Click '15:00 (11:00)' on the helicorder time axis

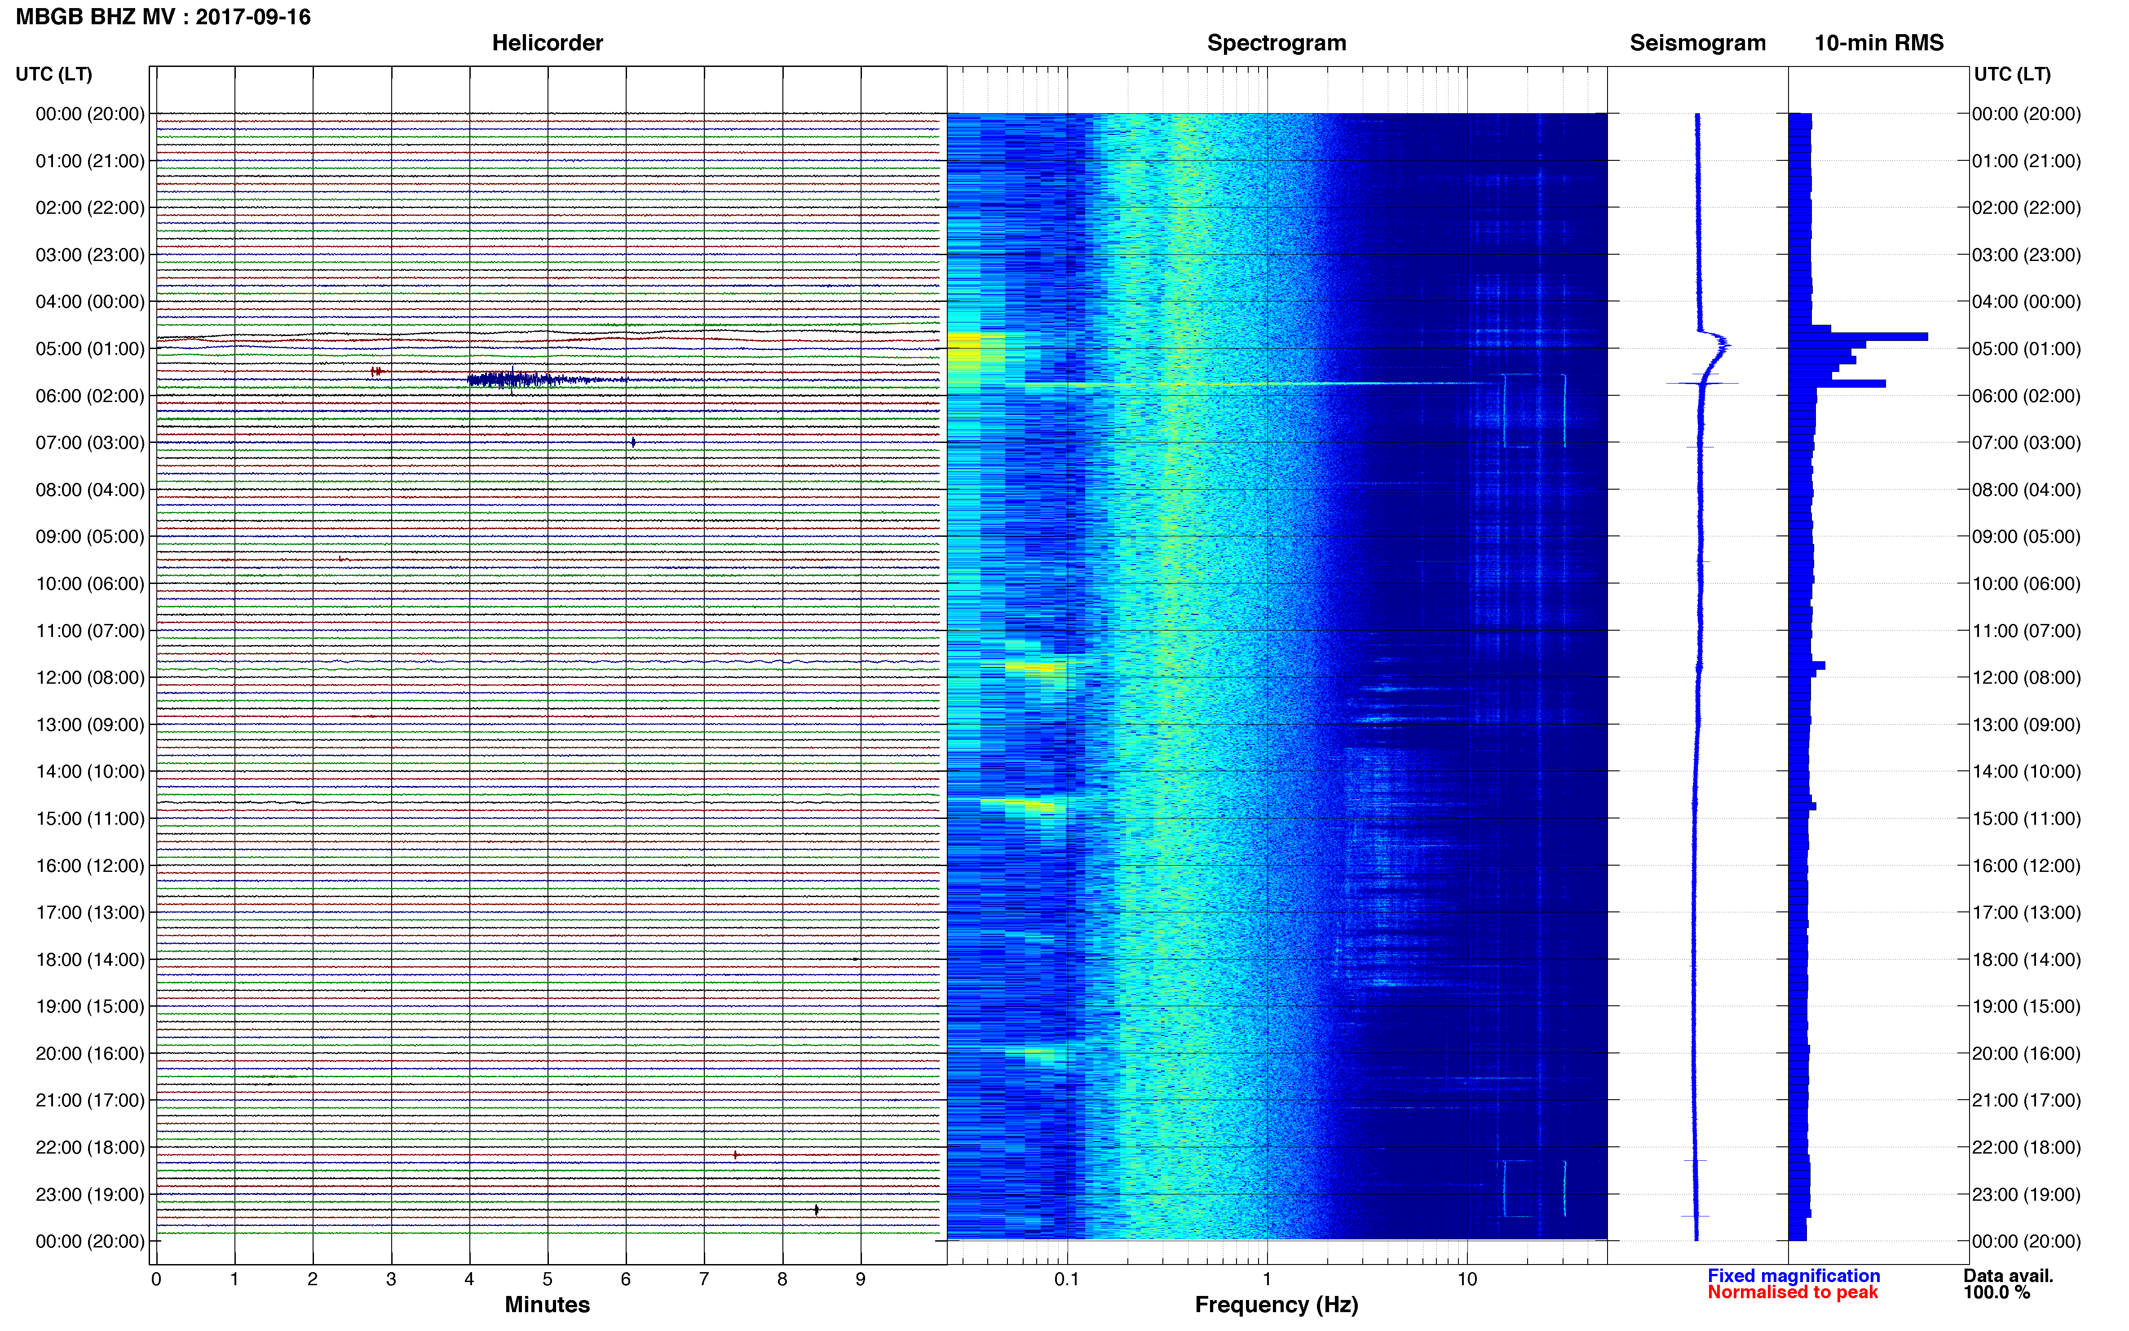coord(90,818)
